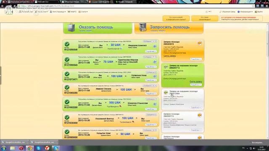The height and width of the screenshot is (151, 269).
Task: Click the Снять заявку link on the orange card
Action: click(169, 56)
